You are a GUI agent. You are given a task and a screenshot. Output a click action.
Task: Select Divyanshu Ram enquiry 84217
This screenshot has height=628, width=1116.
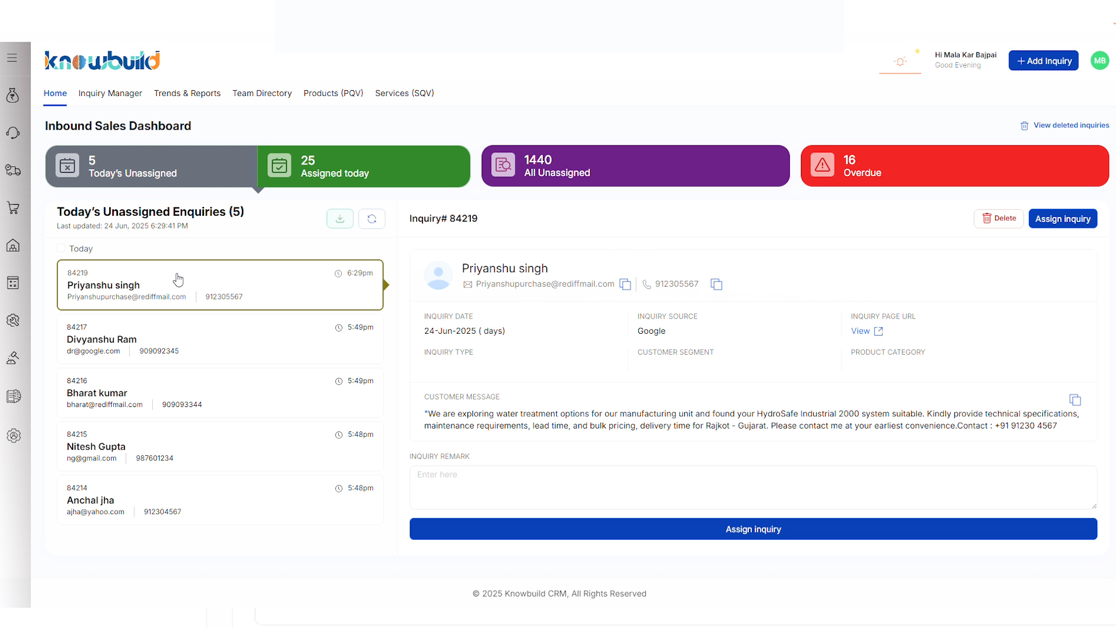click(220, 339)
